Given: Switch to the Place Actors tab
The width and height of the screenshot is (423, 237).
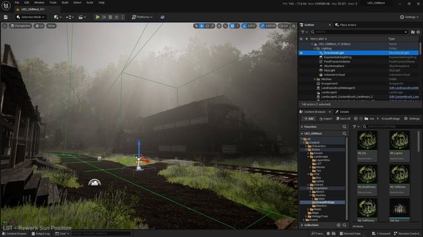Looking at the screenshot, I should [346, 25].
